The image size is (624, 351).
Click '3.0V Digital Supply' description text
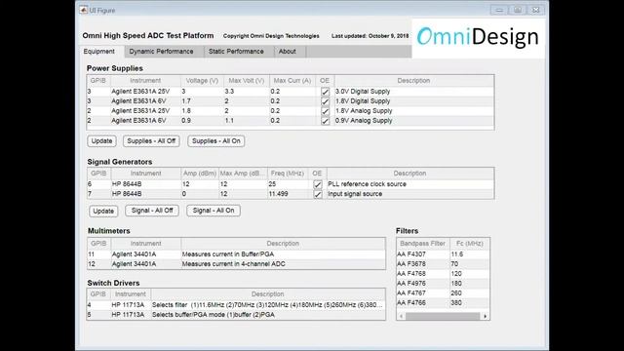363,91
